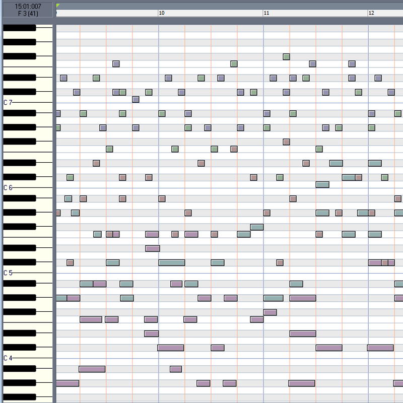This screenshot has width=403, height=403.
Task: Select the only note on the F#6 row
Action: [x=286, y=142]
